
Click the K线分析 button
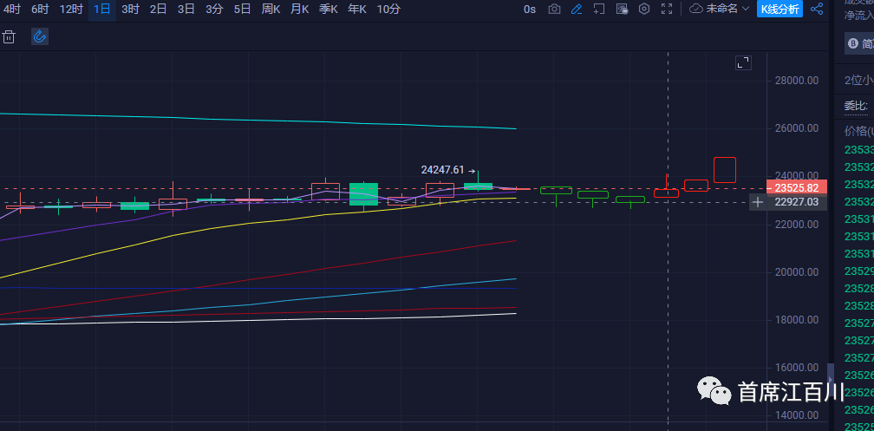pyautogui.click(x=779, y=9)
